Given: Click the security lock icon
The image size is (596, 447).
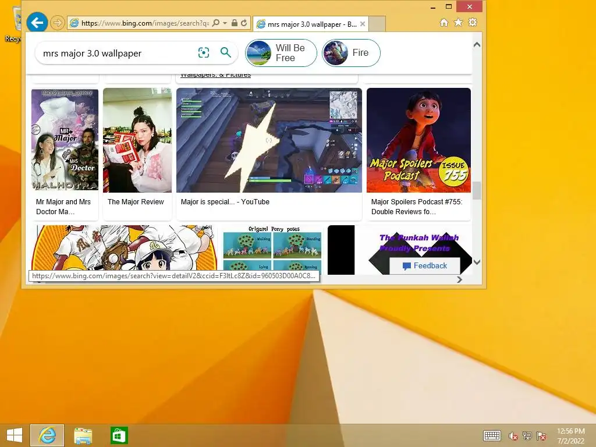Looking at the screenshot, I should (235, 23).
